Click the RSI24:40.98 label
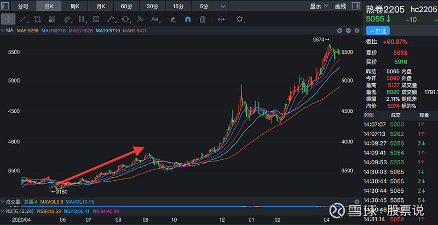 106,211
